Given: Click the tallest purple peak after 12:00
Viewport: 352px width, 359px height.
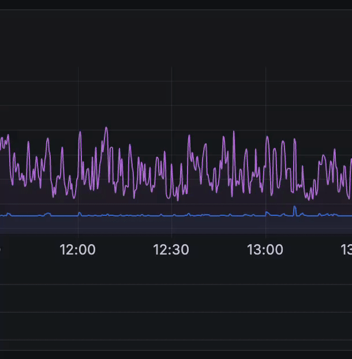Looking at the screenshot, I should point(106,128).
